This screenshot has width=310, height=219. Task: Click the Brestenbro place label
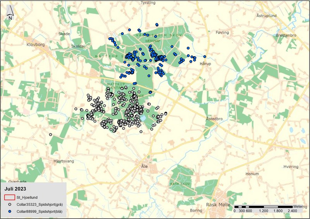coord(286,35)
